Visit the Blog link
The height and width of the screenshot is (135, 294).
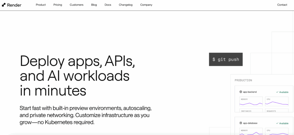click(94, 5)
